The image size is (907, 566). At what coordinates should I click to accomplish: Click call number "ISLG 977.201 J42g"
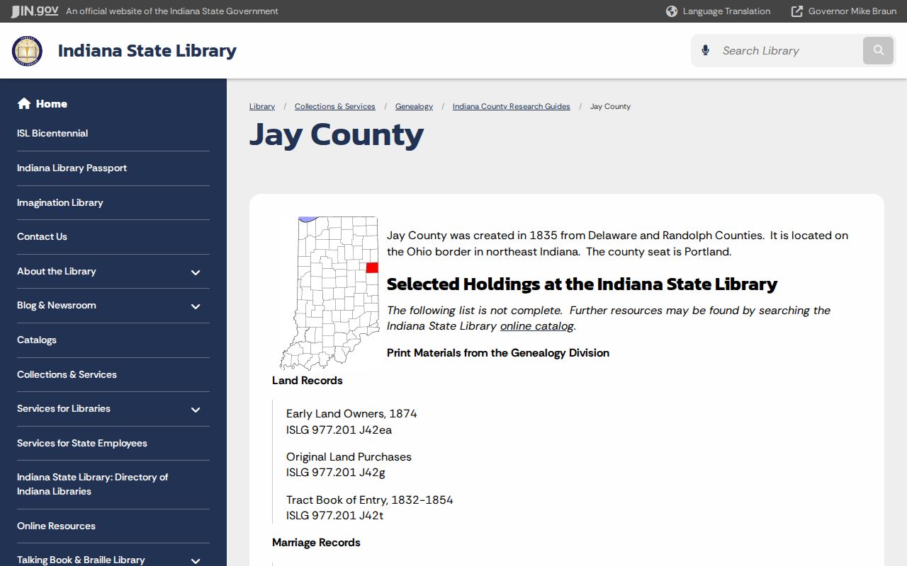336,473
